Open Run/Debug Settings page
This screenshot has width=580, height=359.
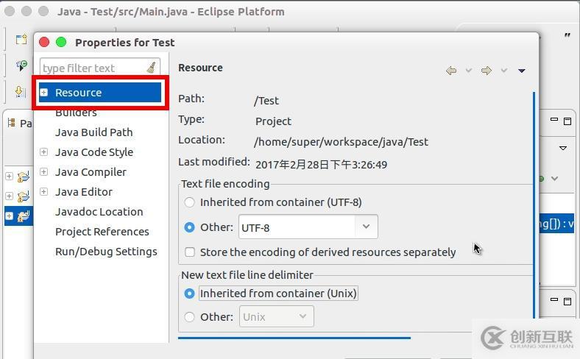(x=106, y=252)
